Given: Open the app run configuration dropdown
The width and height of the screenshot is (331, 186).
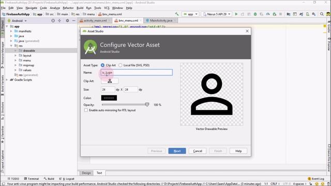Looking at the screenshot, I should [190, 14].
